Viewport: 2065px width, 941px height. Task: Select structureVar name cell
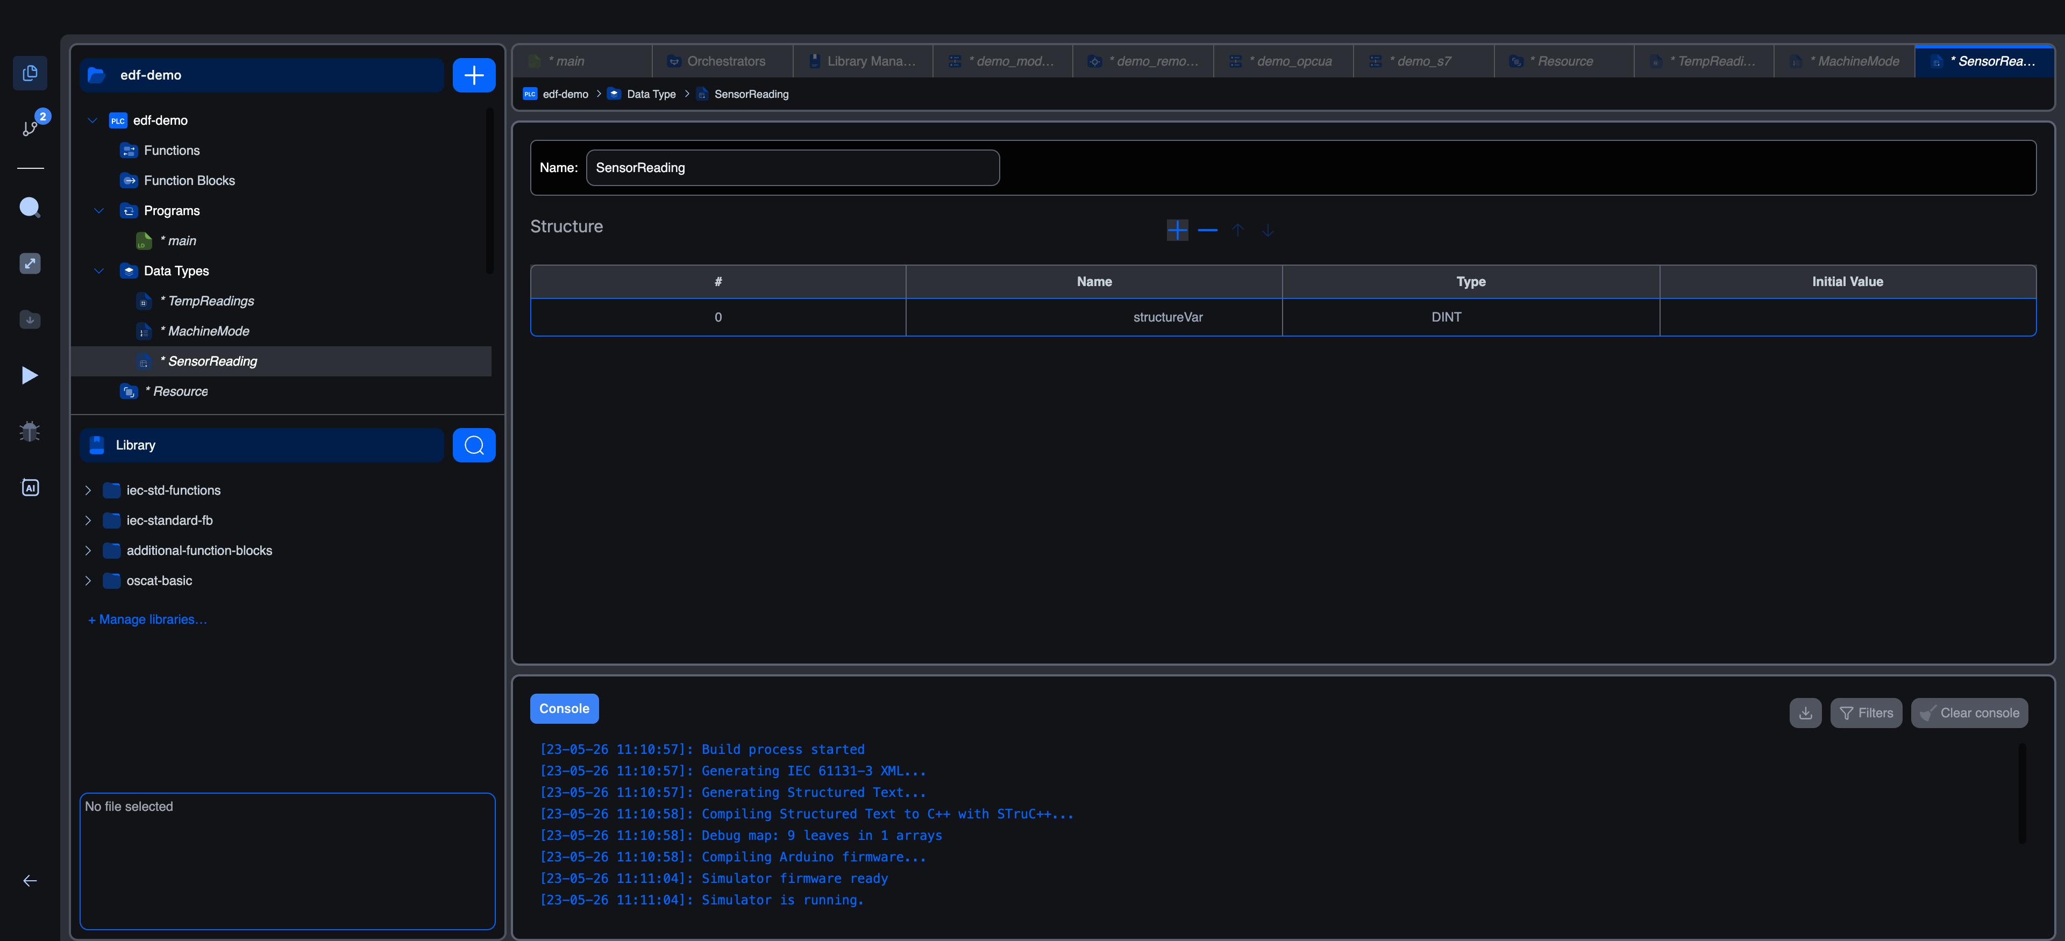[x=1094, y=317]
